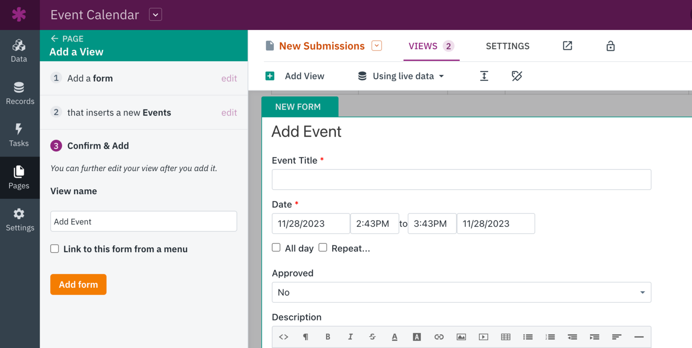692x348 pixels.
Task: Open the lock permissions icon
Action: pos(610,46)
